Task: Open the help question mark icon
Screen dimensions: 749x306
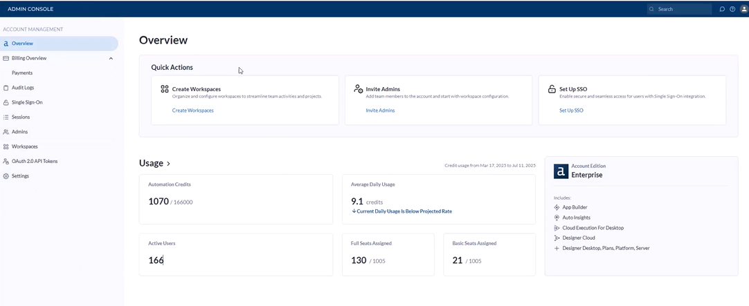Action: [x=732, y=9]
